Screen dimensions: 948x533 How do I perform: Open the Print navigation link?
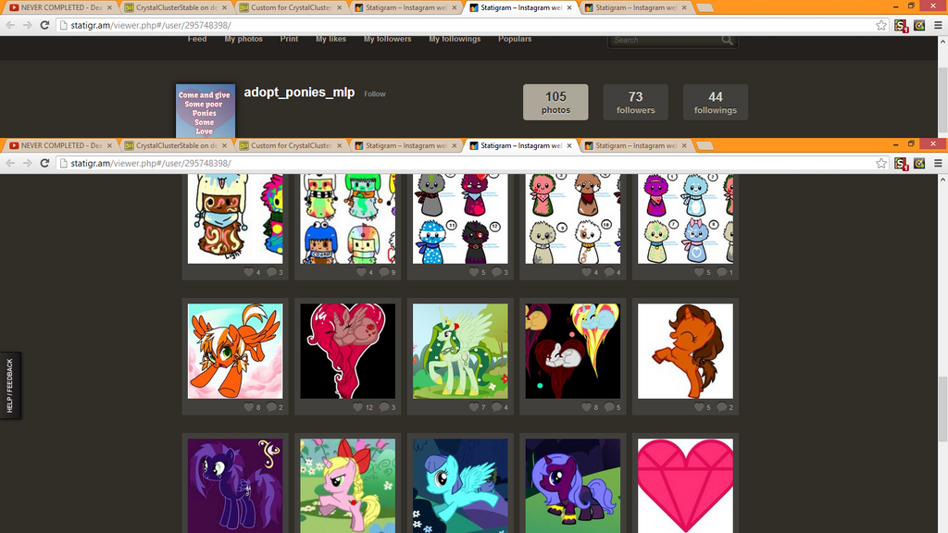(x=289, y=39)
